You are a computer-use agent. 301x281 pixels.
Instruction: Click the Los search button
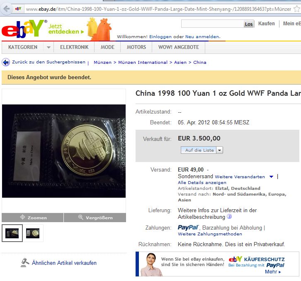249,24
